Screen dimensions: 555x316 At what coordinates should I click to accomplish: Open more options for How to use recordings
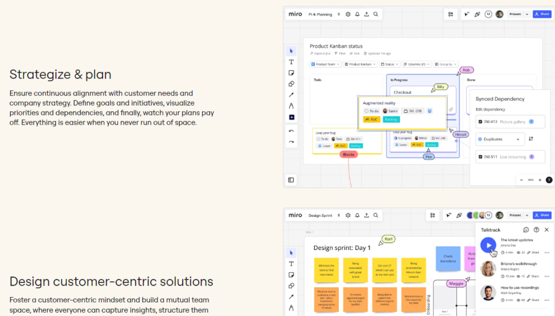point(547,300)
